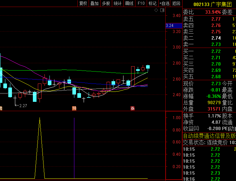The height and width of the screenshot is (181, 236).
Task: Click the 预 marker below the chart
Action: pos(74,108)
